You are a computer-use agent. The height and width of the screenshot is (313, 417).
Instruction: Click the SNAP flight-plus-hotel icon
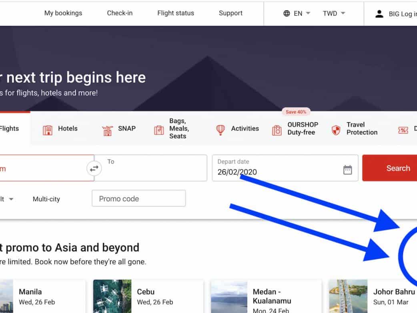[x=107, y=130]
